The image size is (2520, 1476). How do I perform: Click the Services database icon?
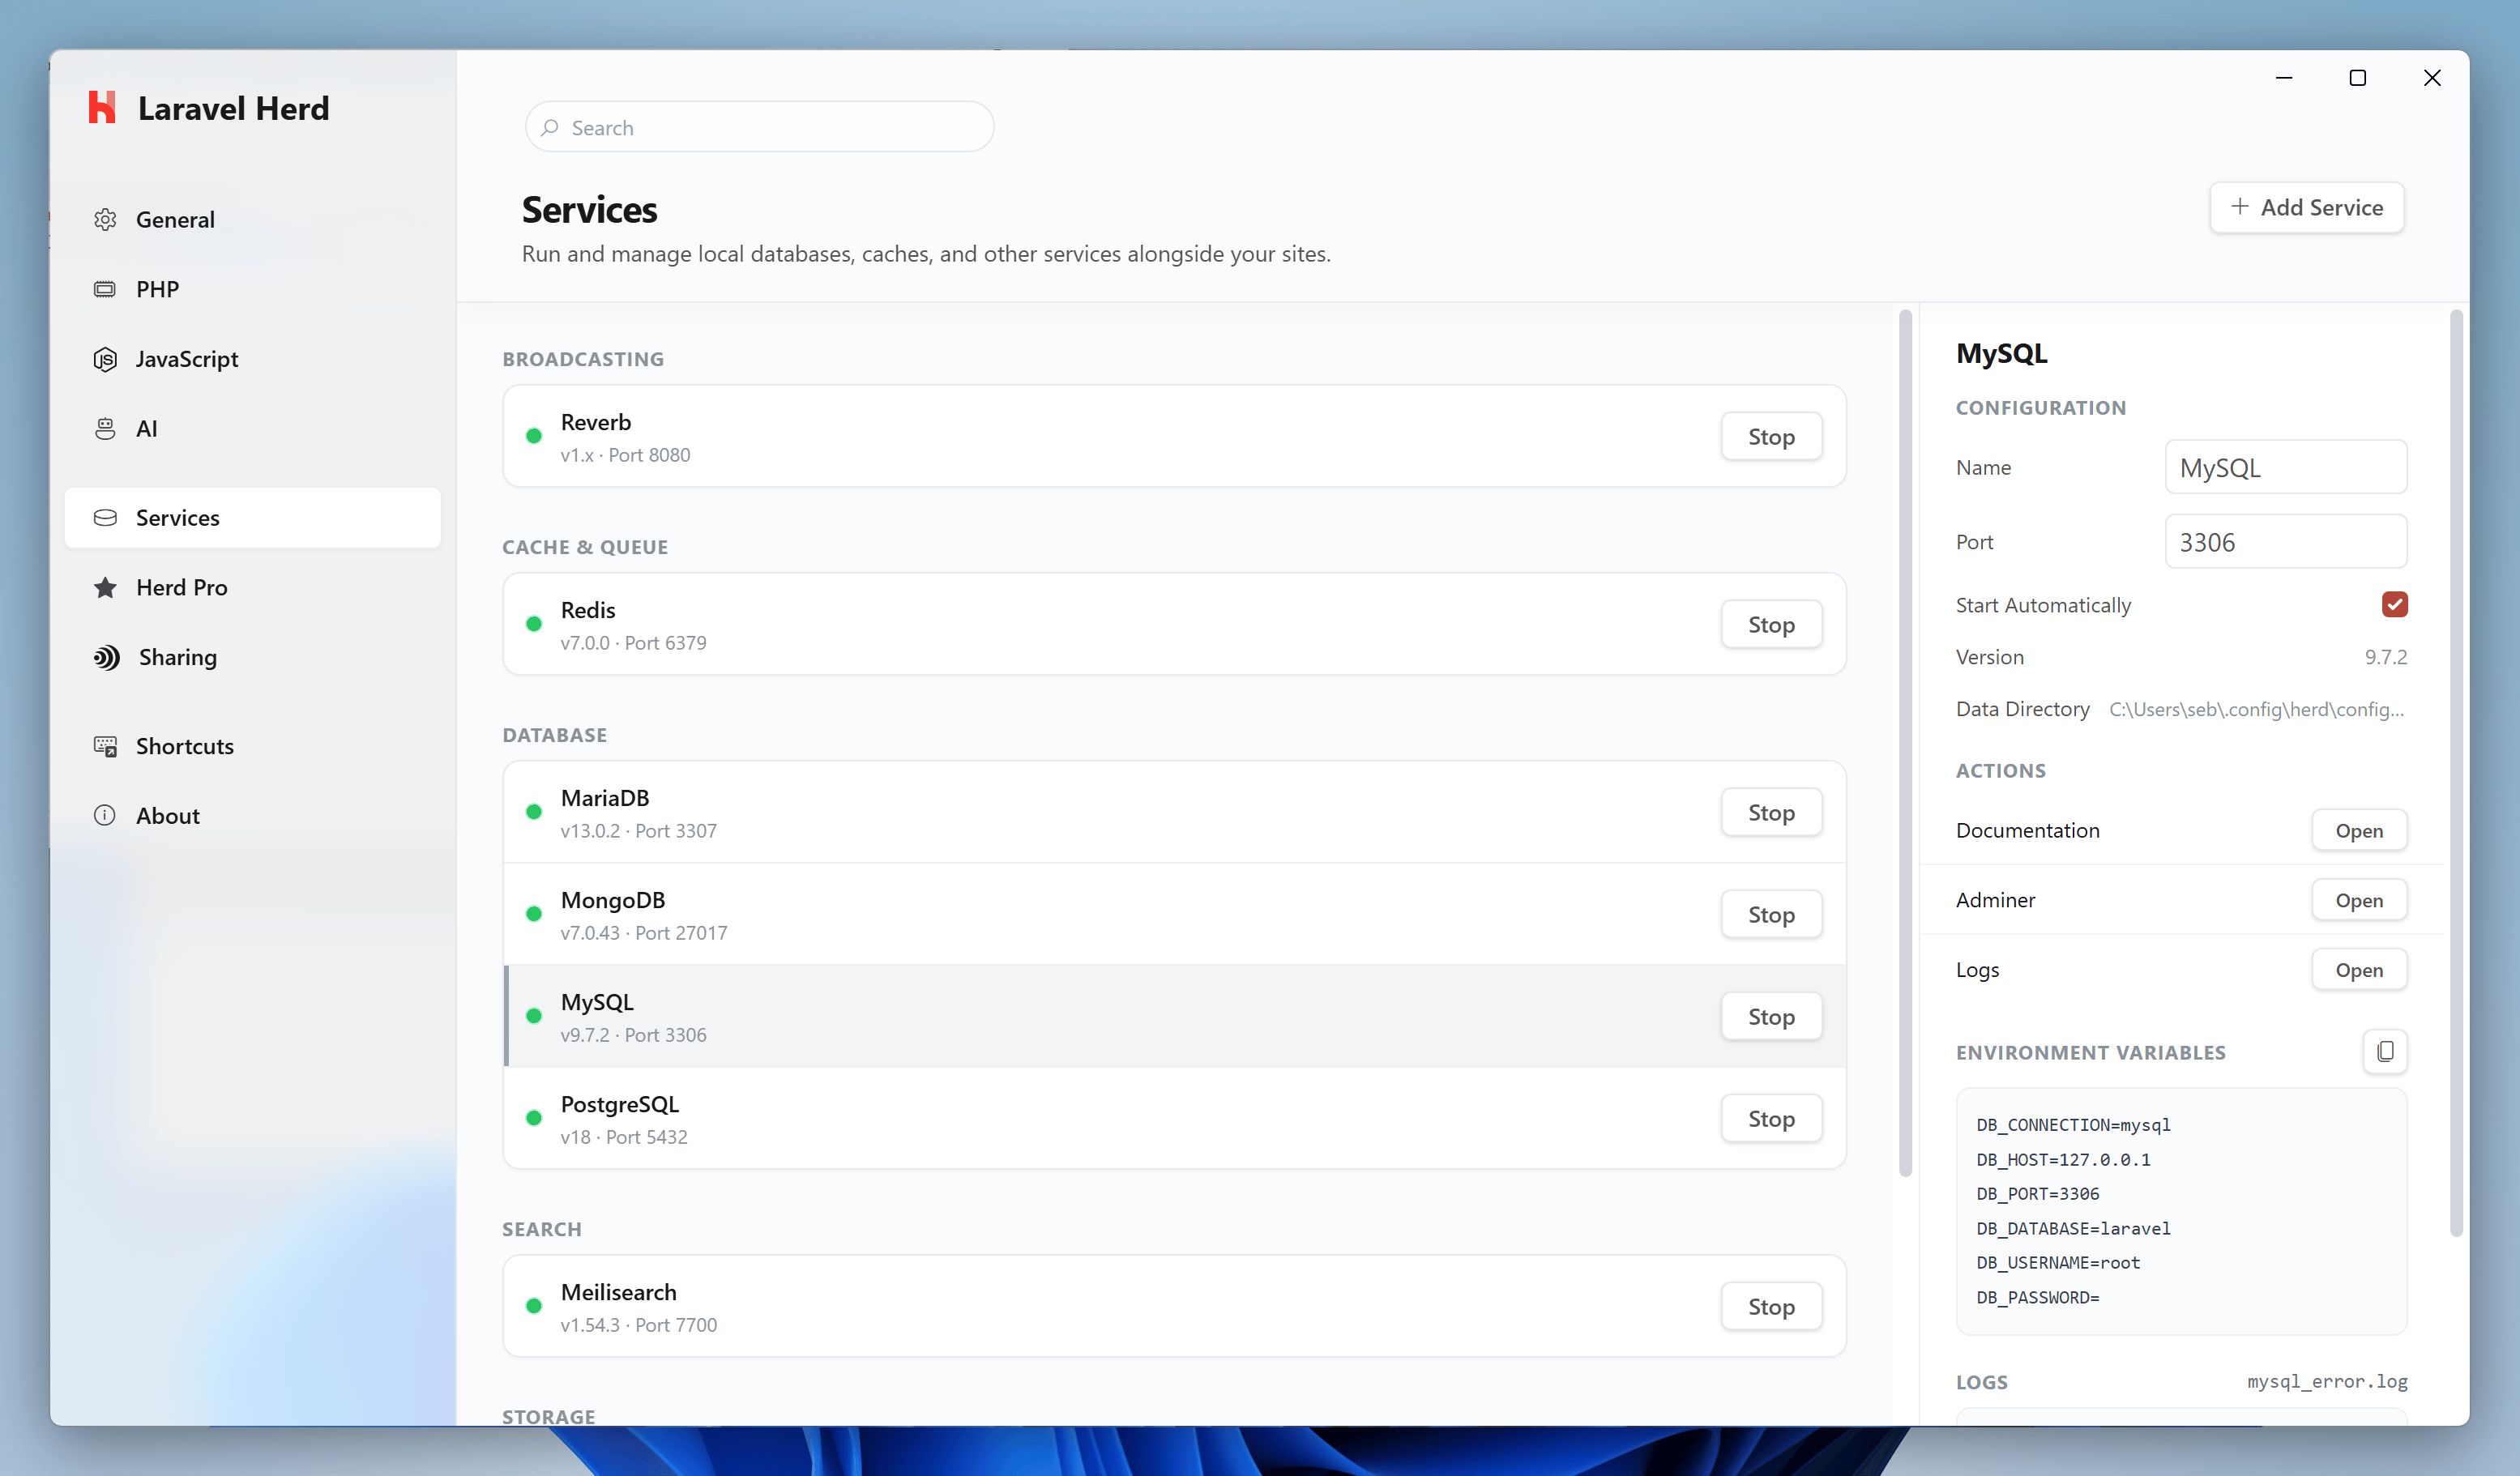pos(105,517)
